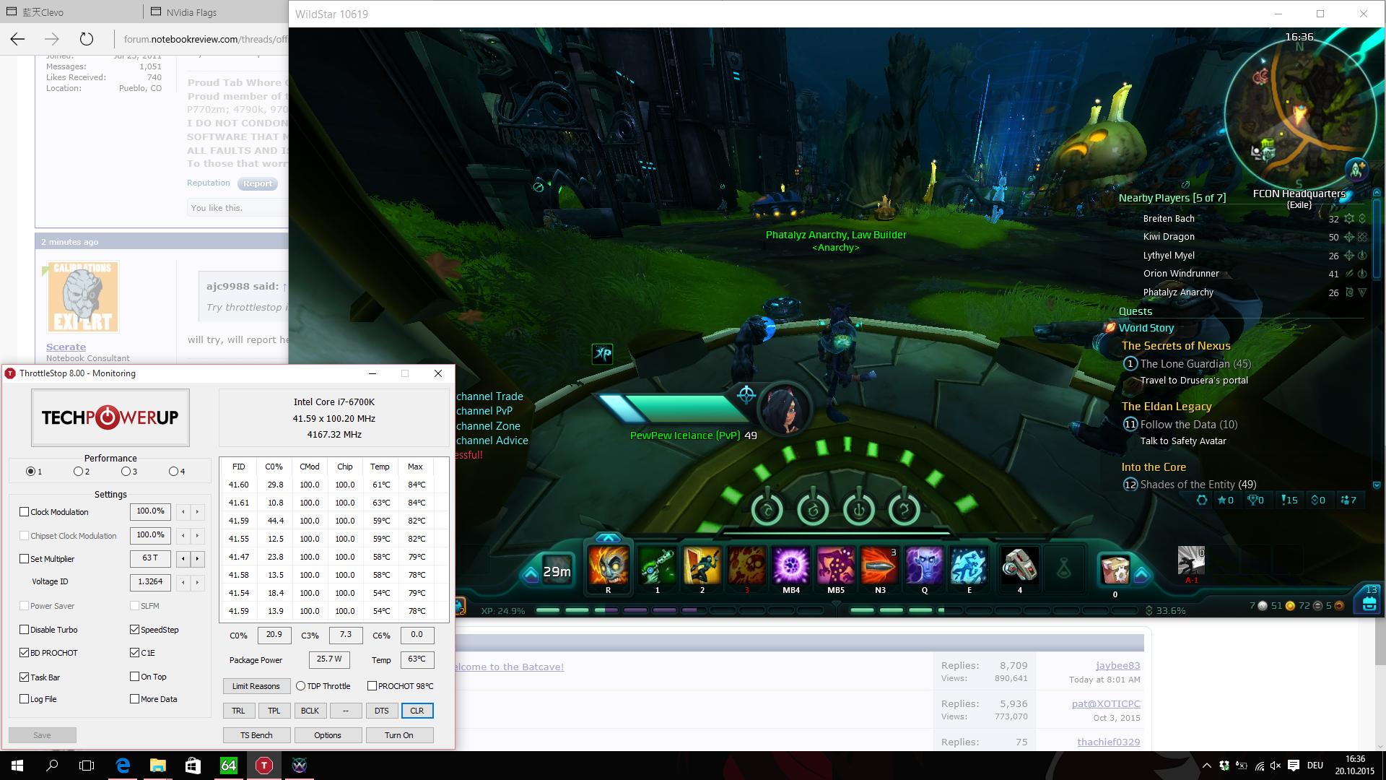The width and height of the screenshot is (1386, 780).
Task: Open File Explorer from taskbar
Action: click(158, 765)
